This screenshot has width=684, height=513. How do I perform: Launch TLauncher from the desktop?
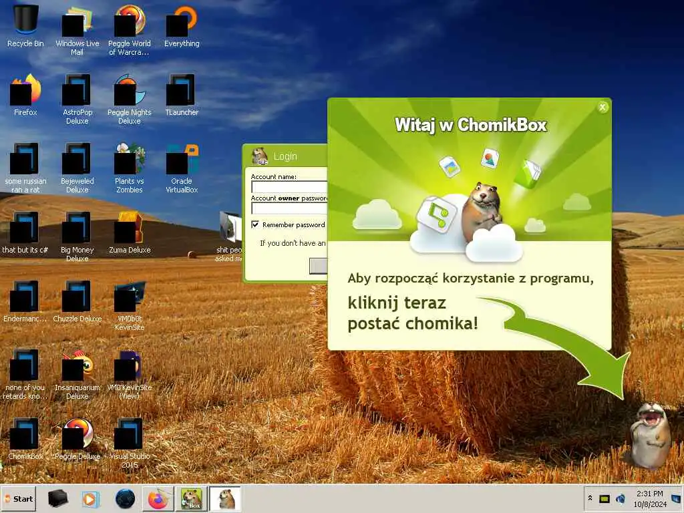pos(182,95)
